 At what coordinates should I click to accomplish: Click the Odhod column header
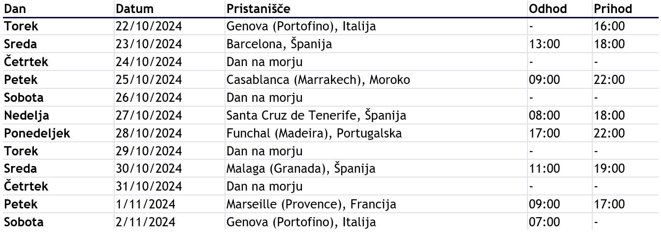(x=548, y=9)
